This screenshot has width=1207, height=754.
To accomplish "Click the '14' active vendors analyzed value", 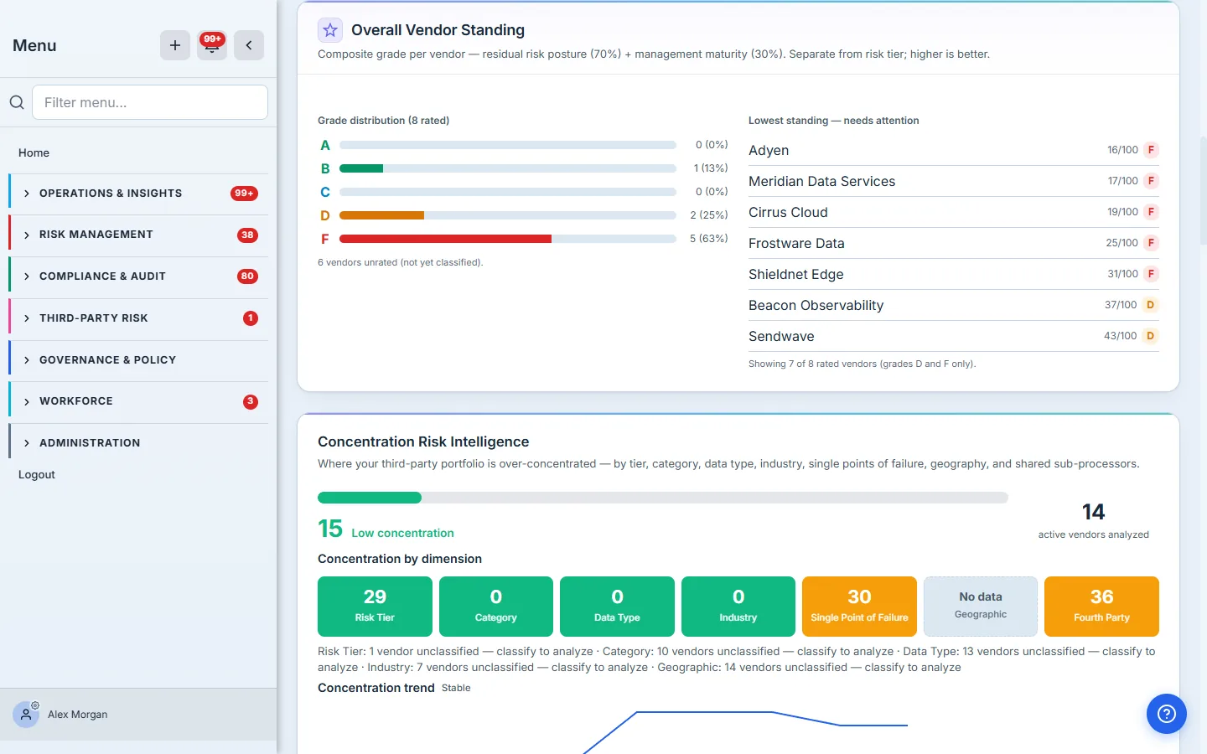I will [1093, 512].
